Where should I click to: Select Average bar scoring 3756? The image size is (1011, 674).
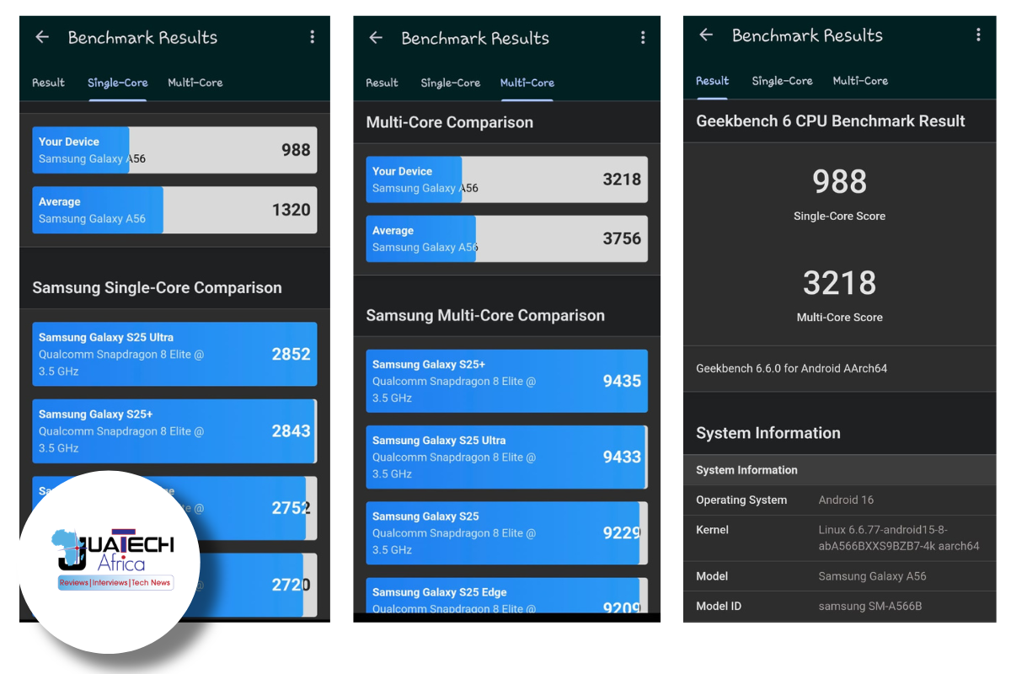(x=506, y=238)
